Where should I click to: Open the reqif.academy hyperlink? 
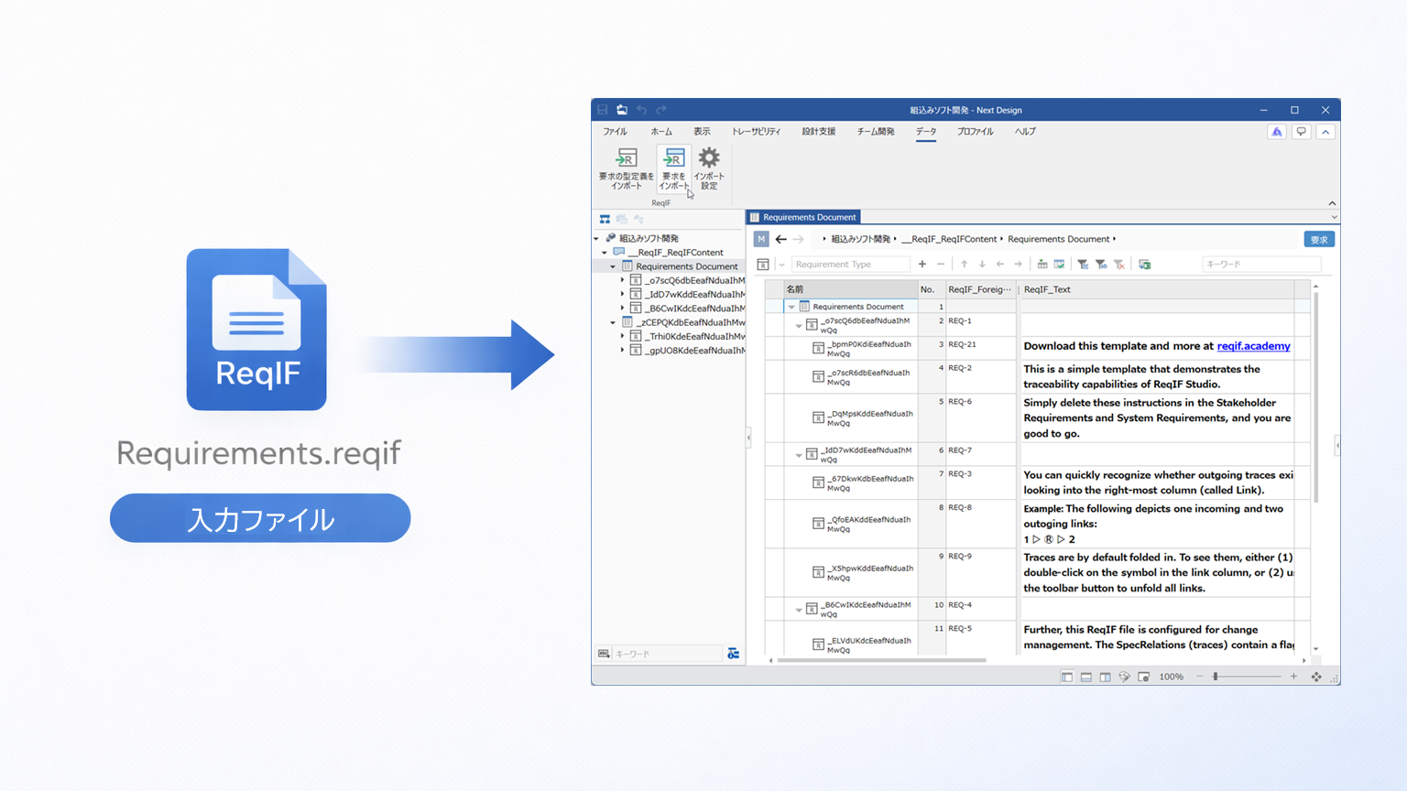click(x=1253, y=346)
